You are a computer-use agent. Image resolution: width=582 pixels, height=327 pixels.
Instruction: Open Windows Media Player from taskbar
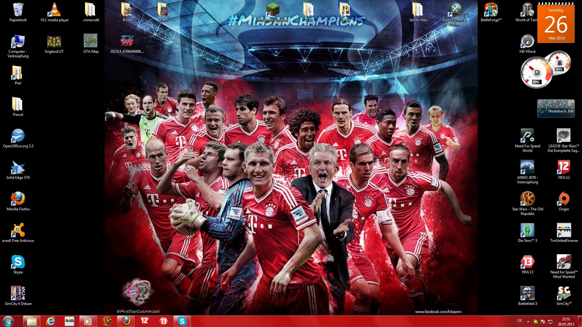click(x=88, y=321)
